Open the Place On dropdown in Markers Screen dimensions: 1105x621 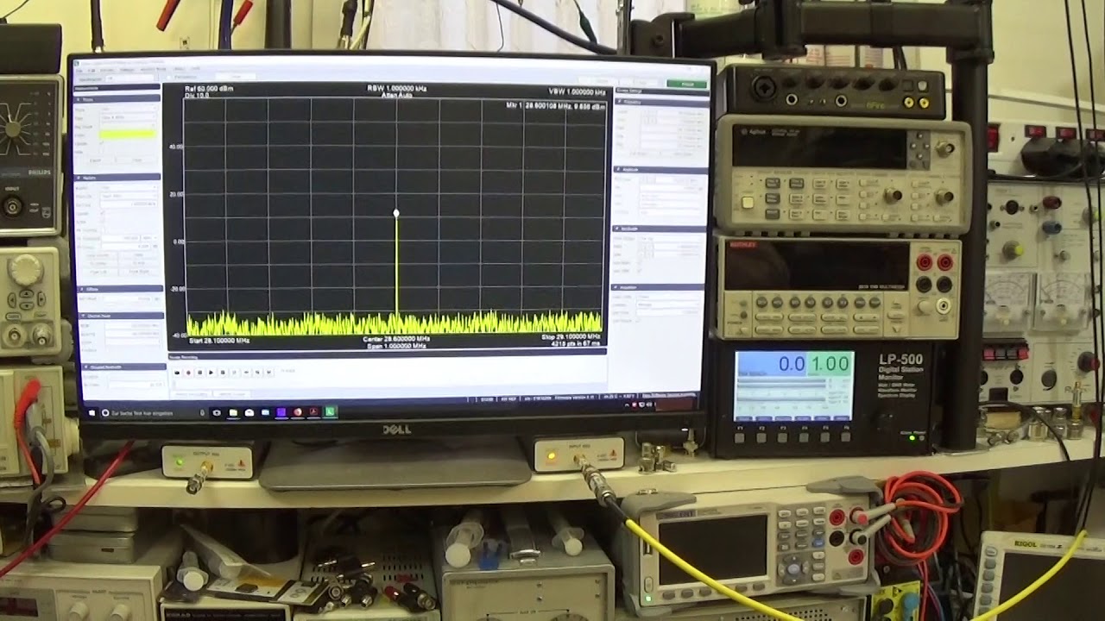point(128,196)
